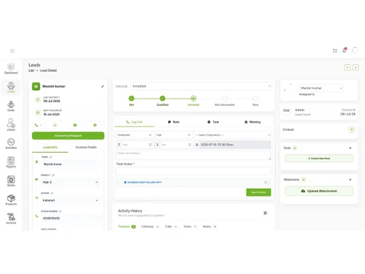This screenshot has width=365, height=274.
Task: Edit the Priority field pencil icon
Action: (53, 175)
